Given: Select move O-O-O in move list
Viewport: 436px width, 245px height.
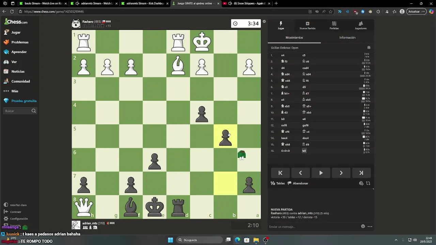Looking at the screenshot, I should point(285,151).
